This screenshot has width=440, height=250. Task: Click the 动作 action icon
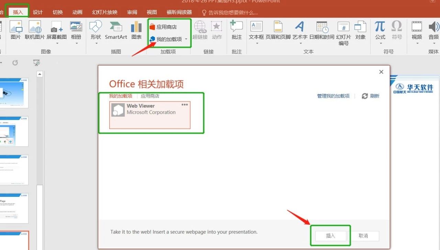click(x=217, y=30)
